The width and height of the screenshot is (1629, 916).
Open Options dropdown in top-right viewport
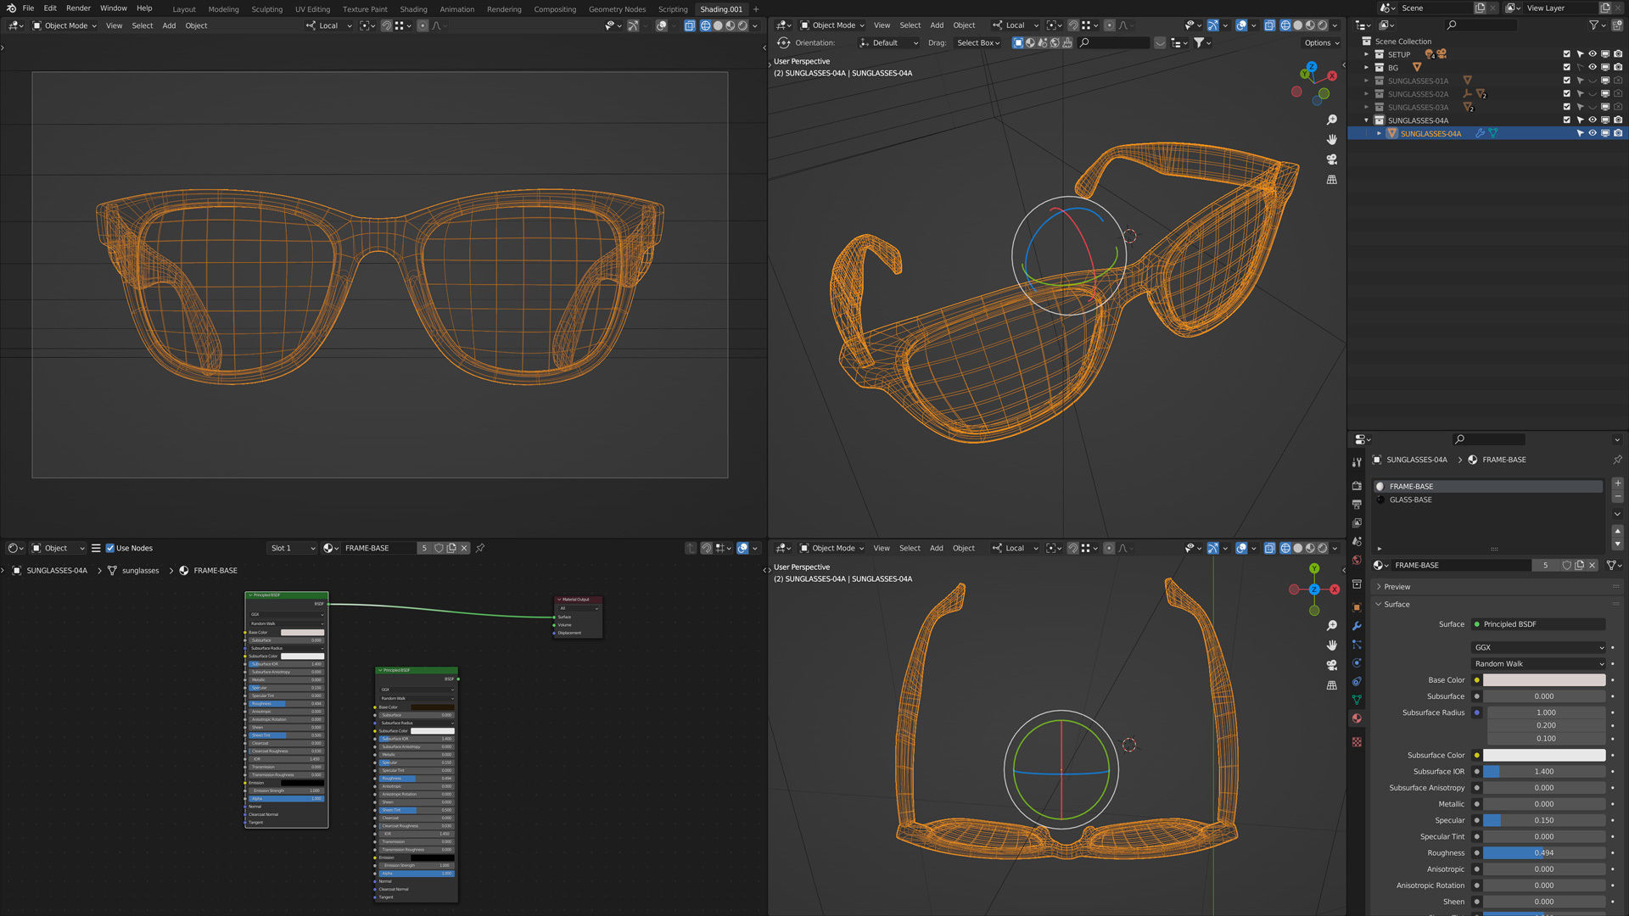tap(1322, 42)
